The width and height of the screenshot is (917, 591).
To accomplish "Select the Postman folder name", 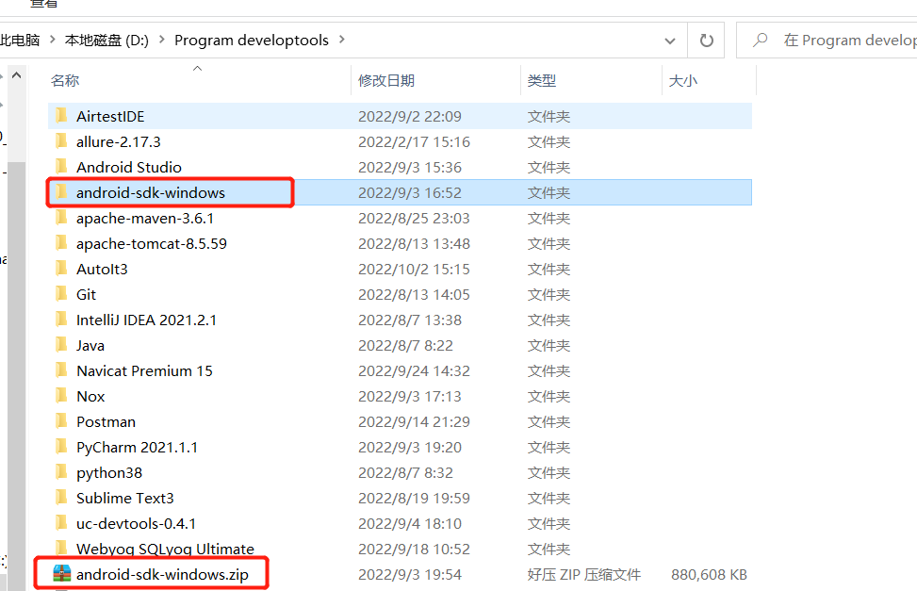I will coord(106,421).
